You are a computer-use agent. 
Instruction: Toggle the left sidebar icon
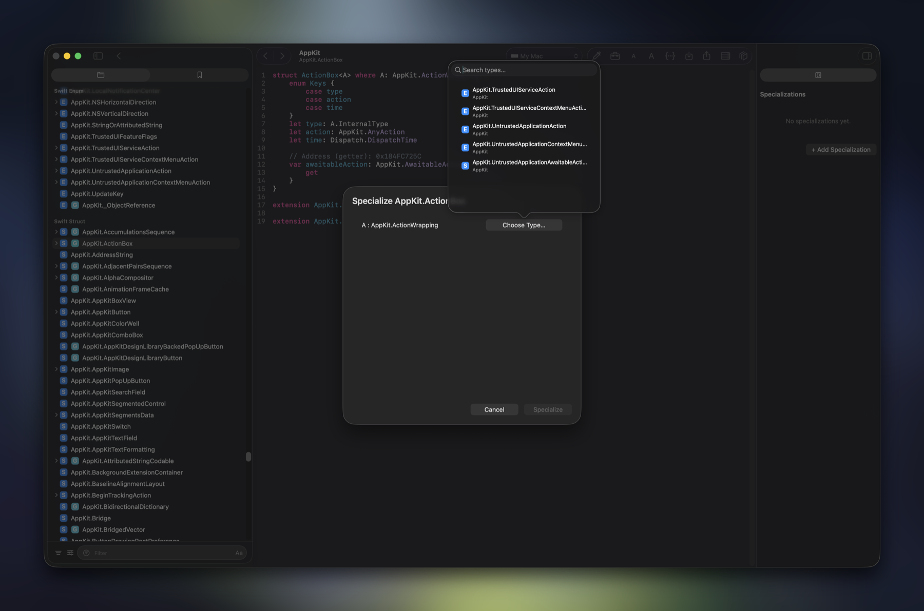point(98,56)
